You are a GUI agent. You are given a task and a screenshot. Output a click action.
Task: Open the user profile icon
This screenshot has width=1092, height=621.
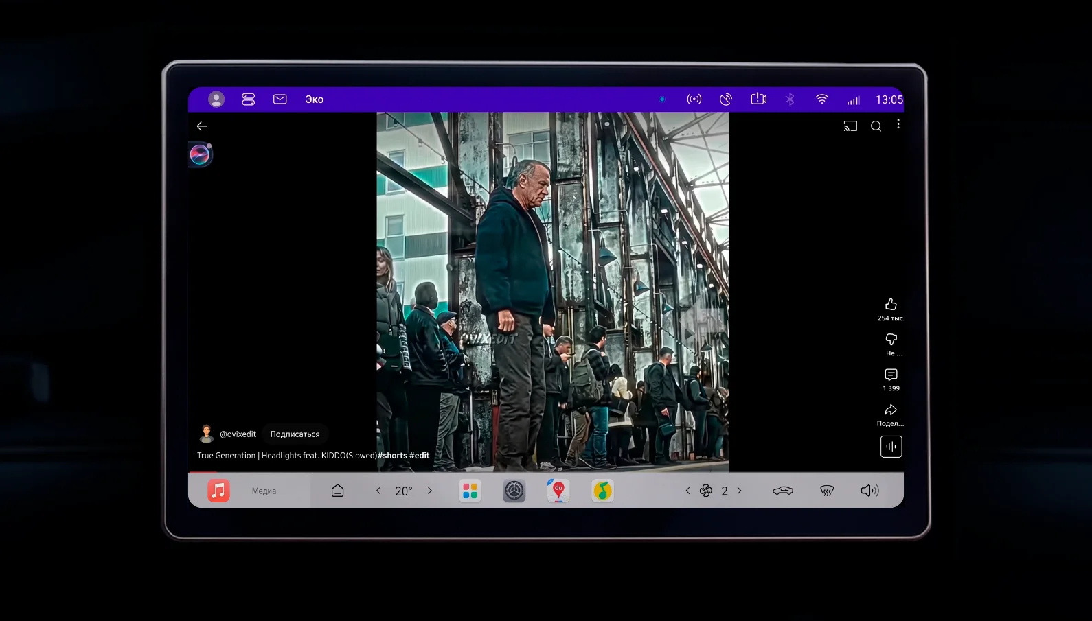(x=216, y=99)
